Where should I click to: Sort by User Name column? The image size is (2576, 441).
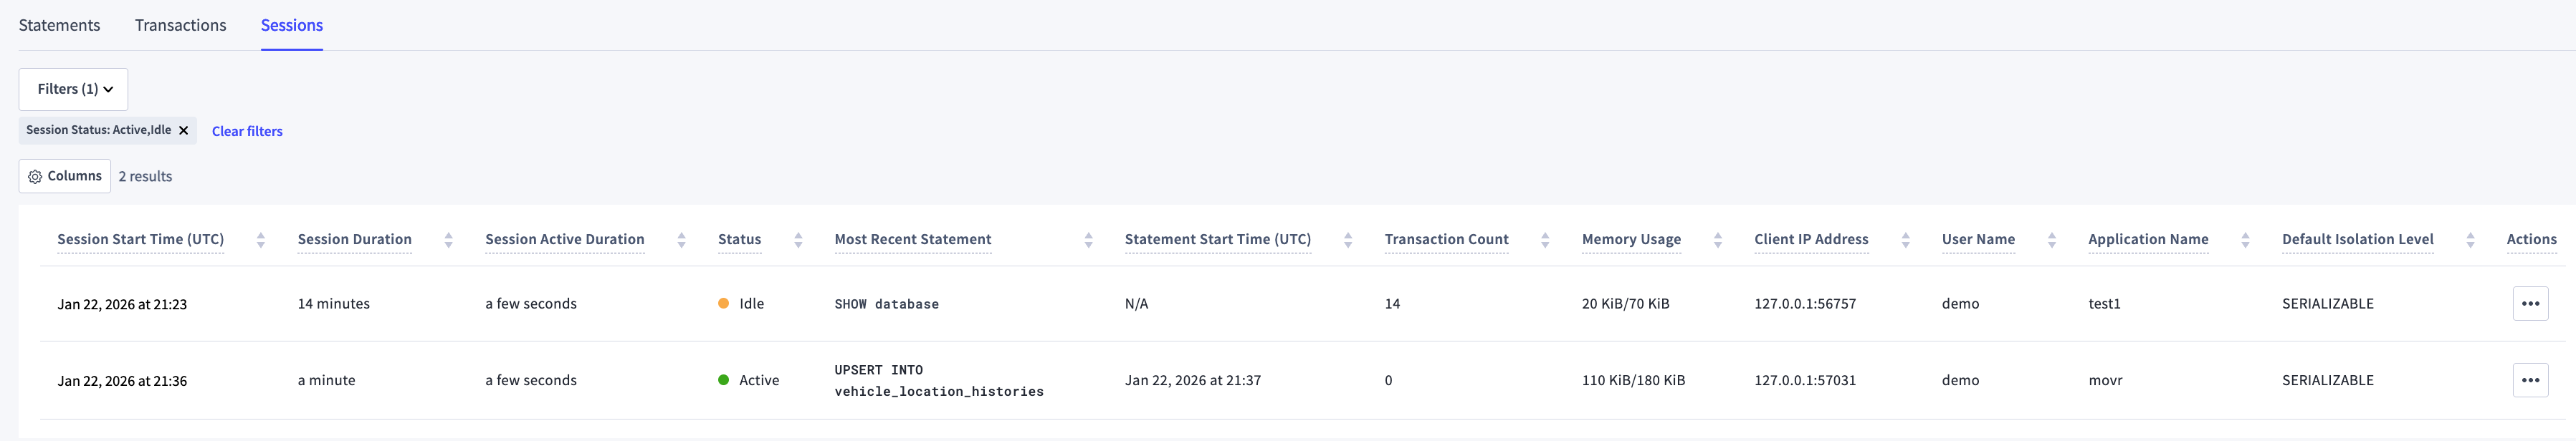pos(2051,239)
